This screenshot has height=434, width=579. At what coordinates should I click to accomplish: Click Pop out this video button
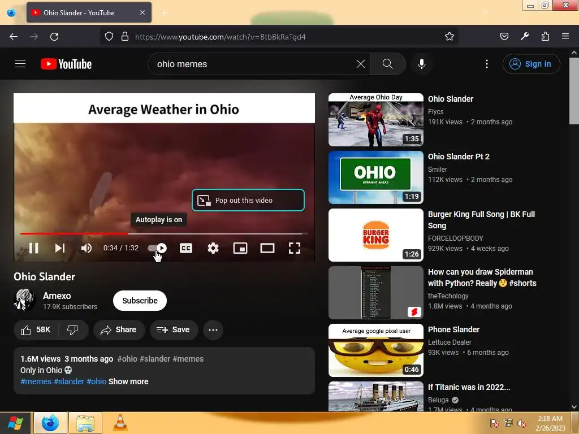[x=248, y=200]
